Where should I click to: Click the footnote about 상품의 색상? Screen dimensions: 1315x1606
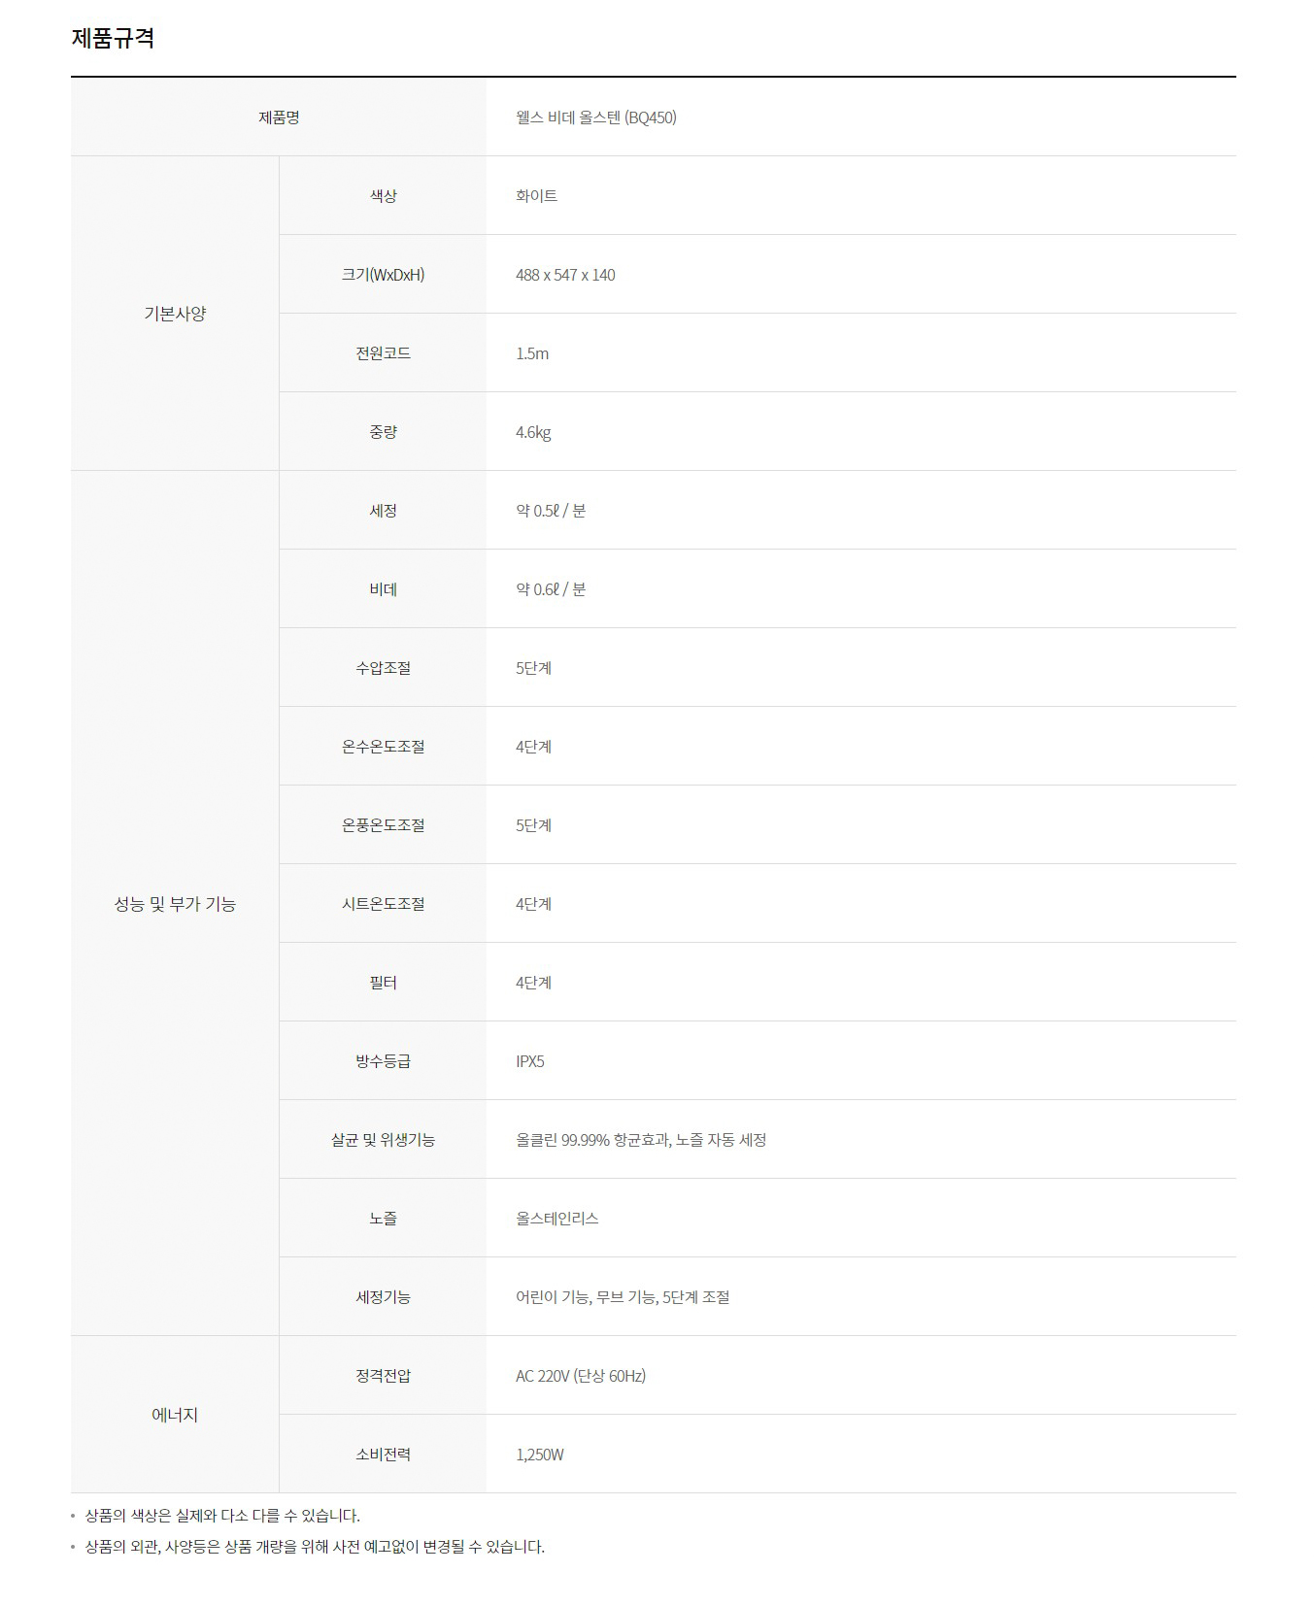[x=222, y=1516]
